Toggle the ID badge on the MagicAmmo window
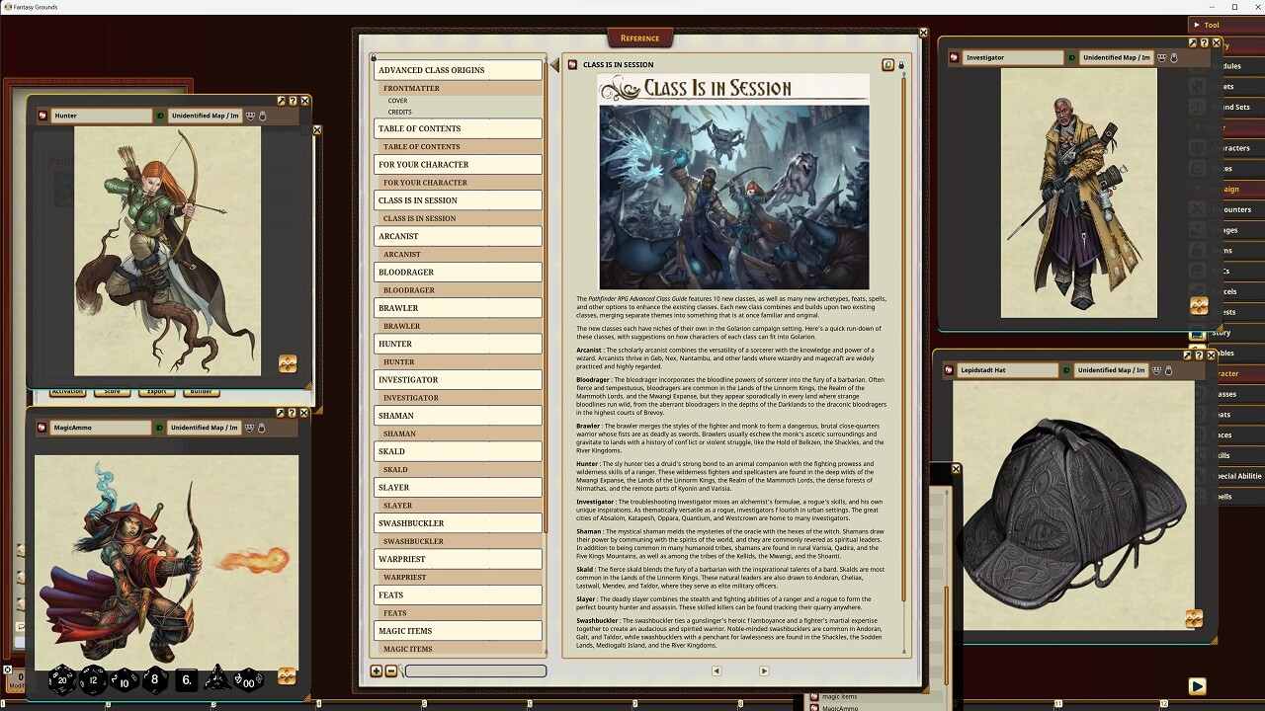 point(159,428)
